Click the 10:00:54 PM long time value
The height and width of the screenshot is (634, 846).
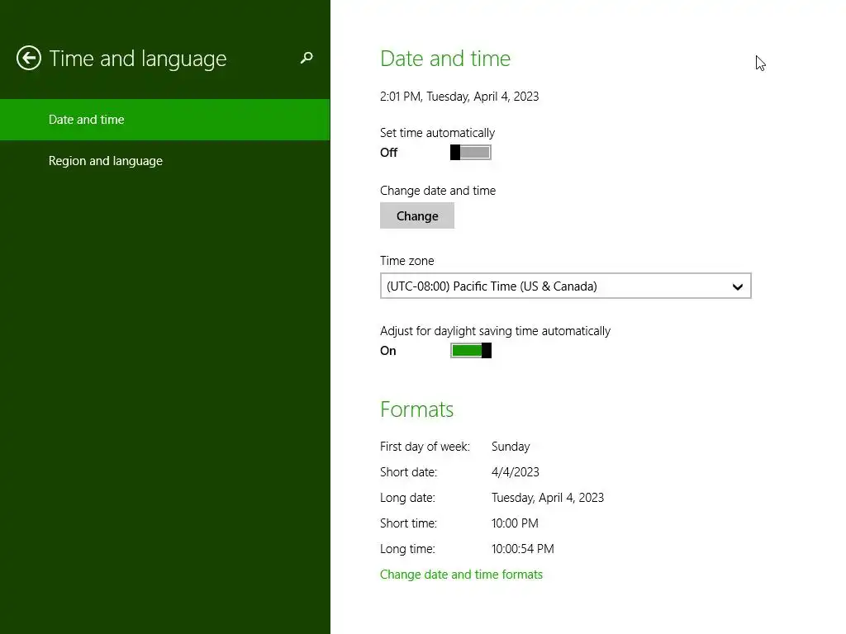523,549
